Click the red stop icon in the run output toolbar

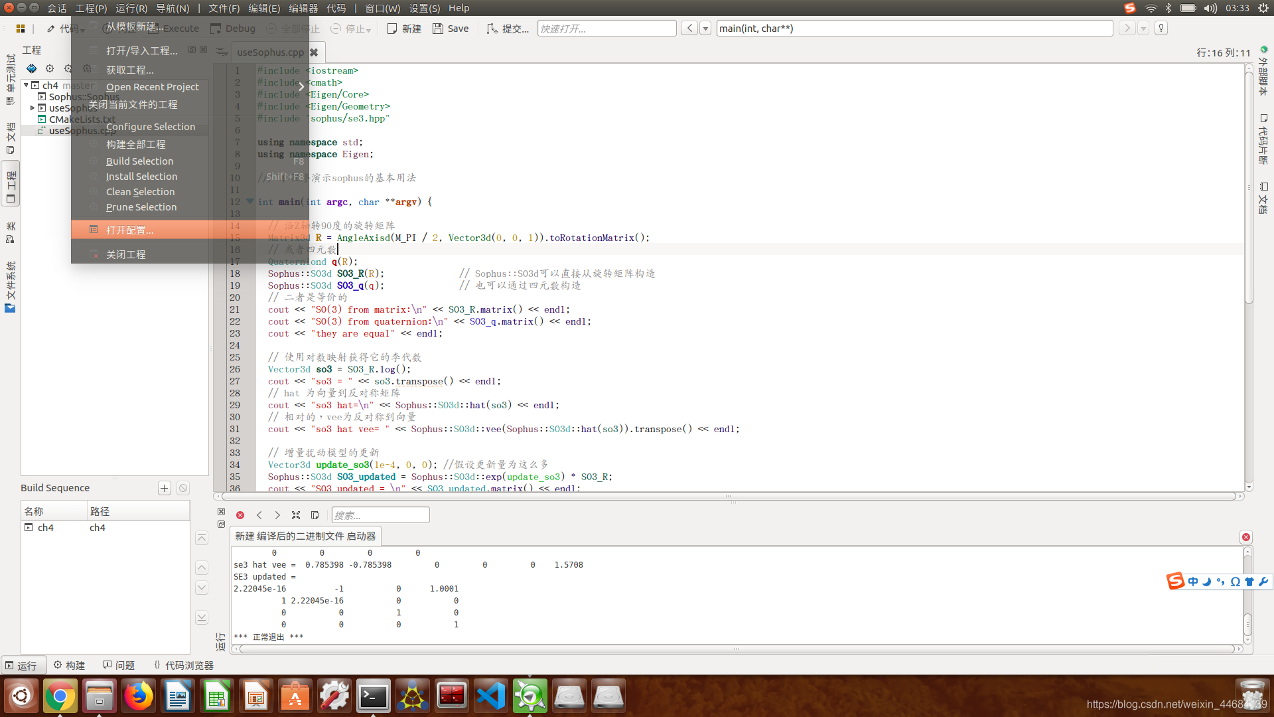(240, 515)
